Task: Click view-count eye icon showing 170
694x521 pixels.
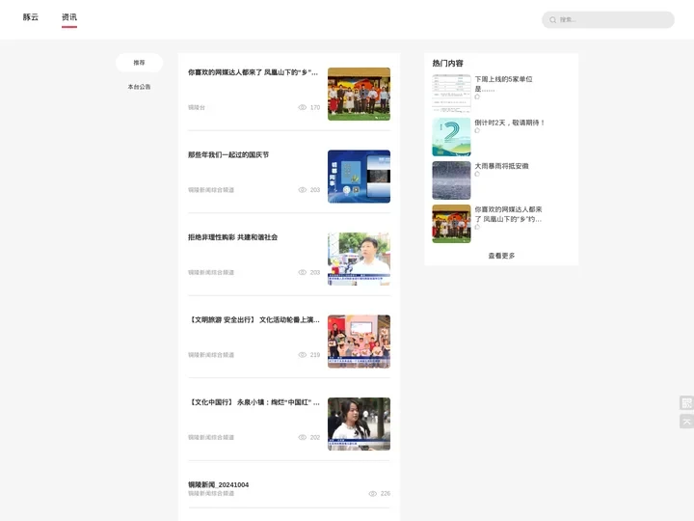Action: [303, 107]
